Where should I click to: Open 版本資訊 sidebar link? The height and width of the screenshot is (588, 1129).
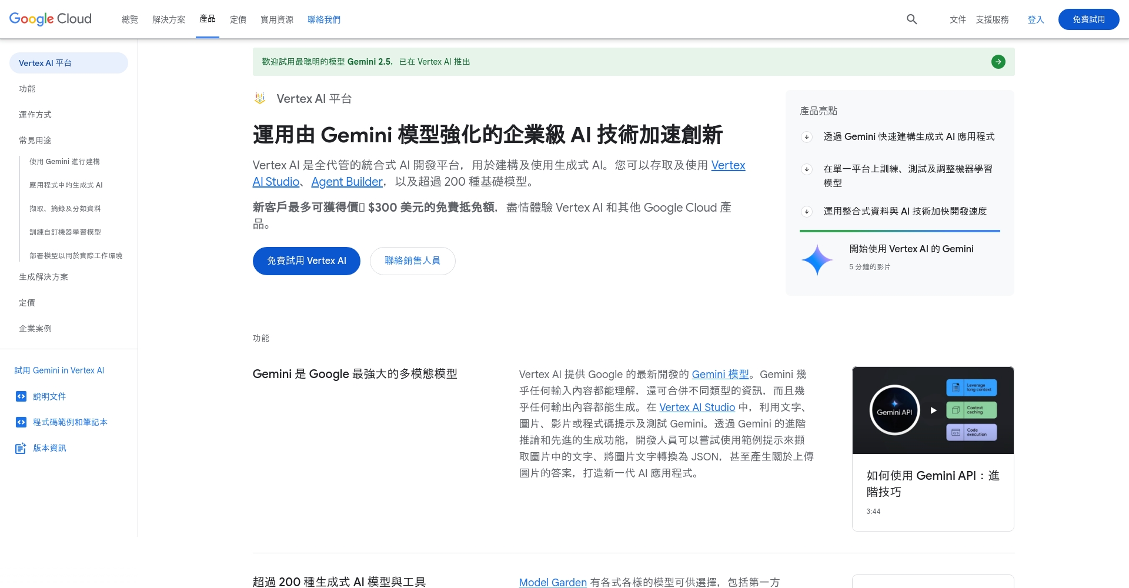click(x=49, y=448)
